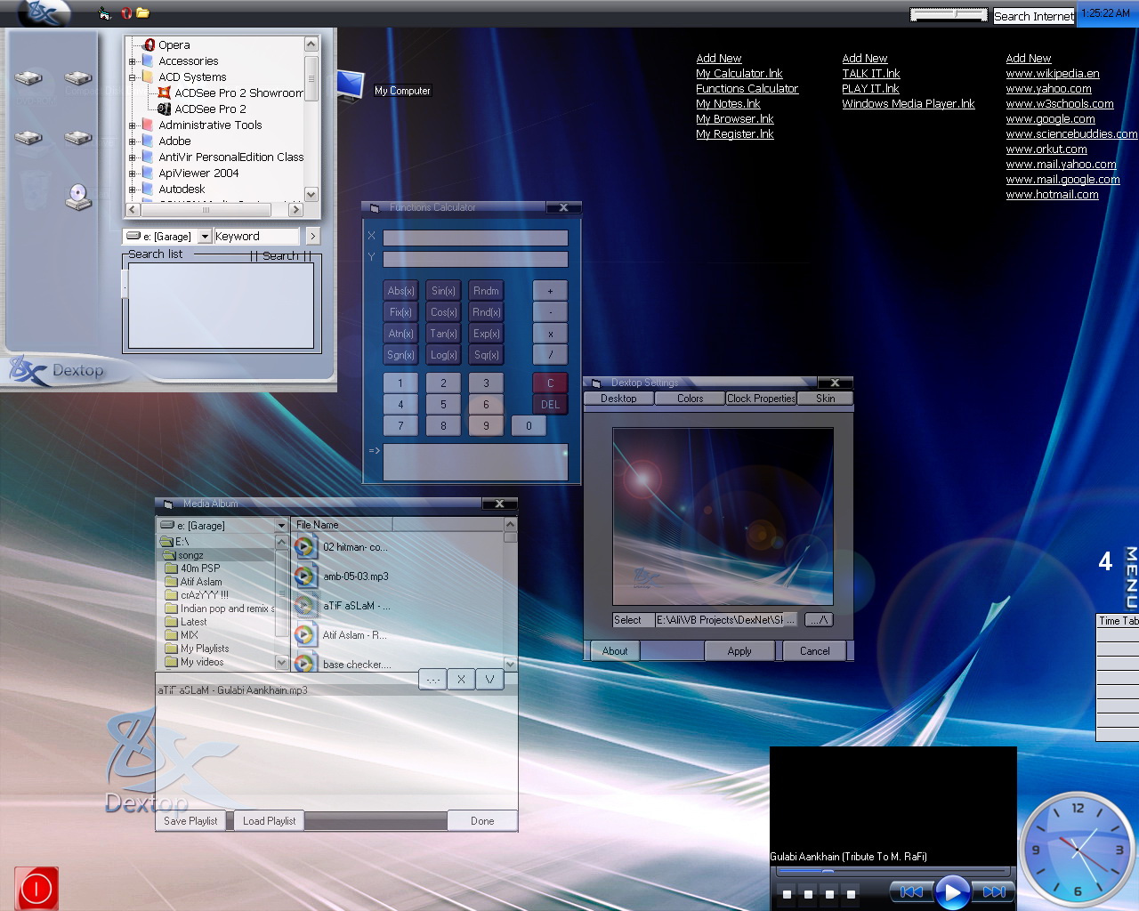Launch Opera from the top bar icon
Viewport: 1139px width, 911px height.
(126, 13)
